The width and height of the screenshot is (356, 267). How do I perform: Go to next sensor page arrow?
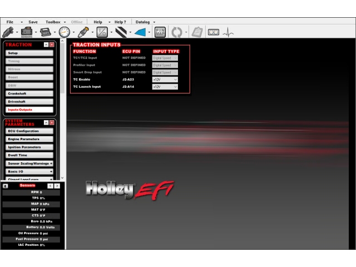coord(57,186)
